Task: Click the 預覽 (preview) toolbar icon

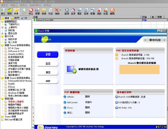Action: tap(37, 11)
